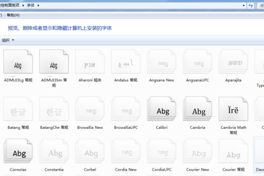Open the CordiaUPC font family icon
The image size is (264, 176).
coord(161,151)
